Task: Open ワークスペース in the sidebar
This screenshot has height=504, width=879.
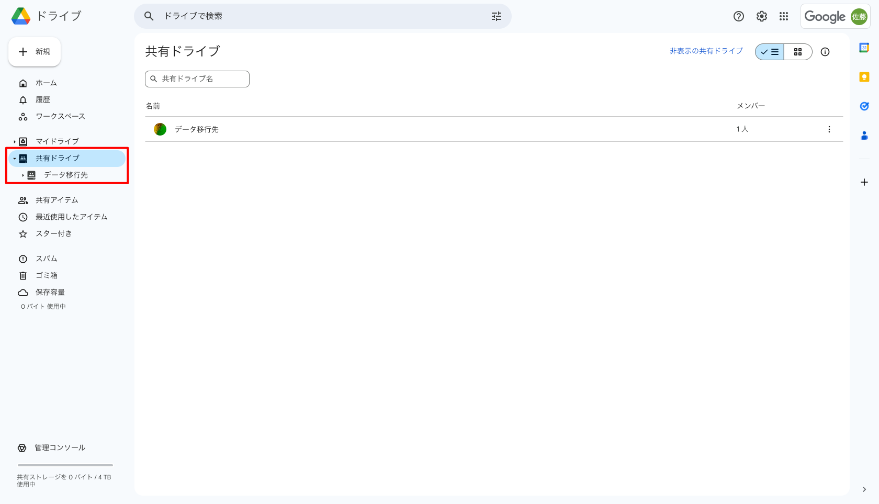Action: [x=67, y=117]
